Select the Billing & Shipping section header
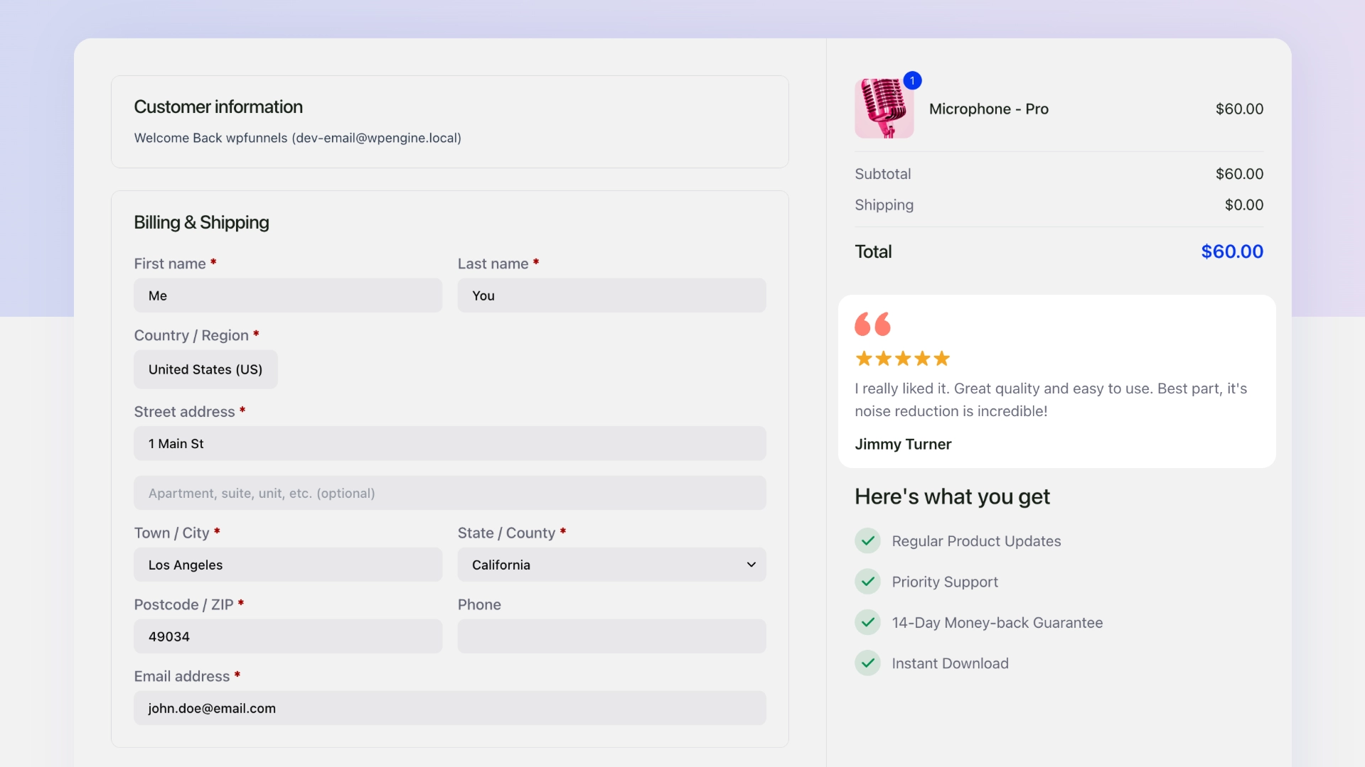 tap(201, 222)
